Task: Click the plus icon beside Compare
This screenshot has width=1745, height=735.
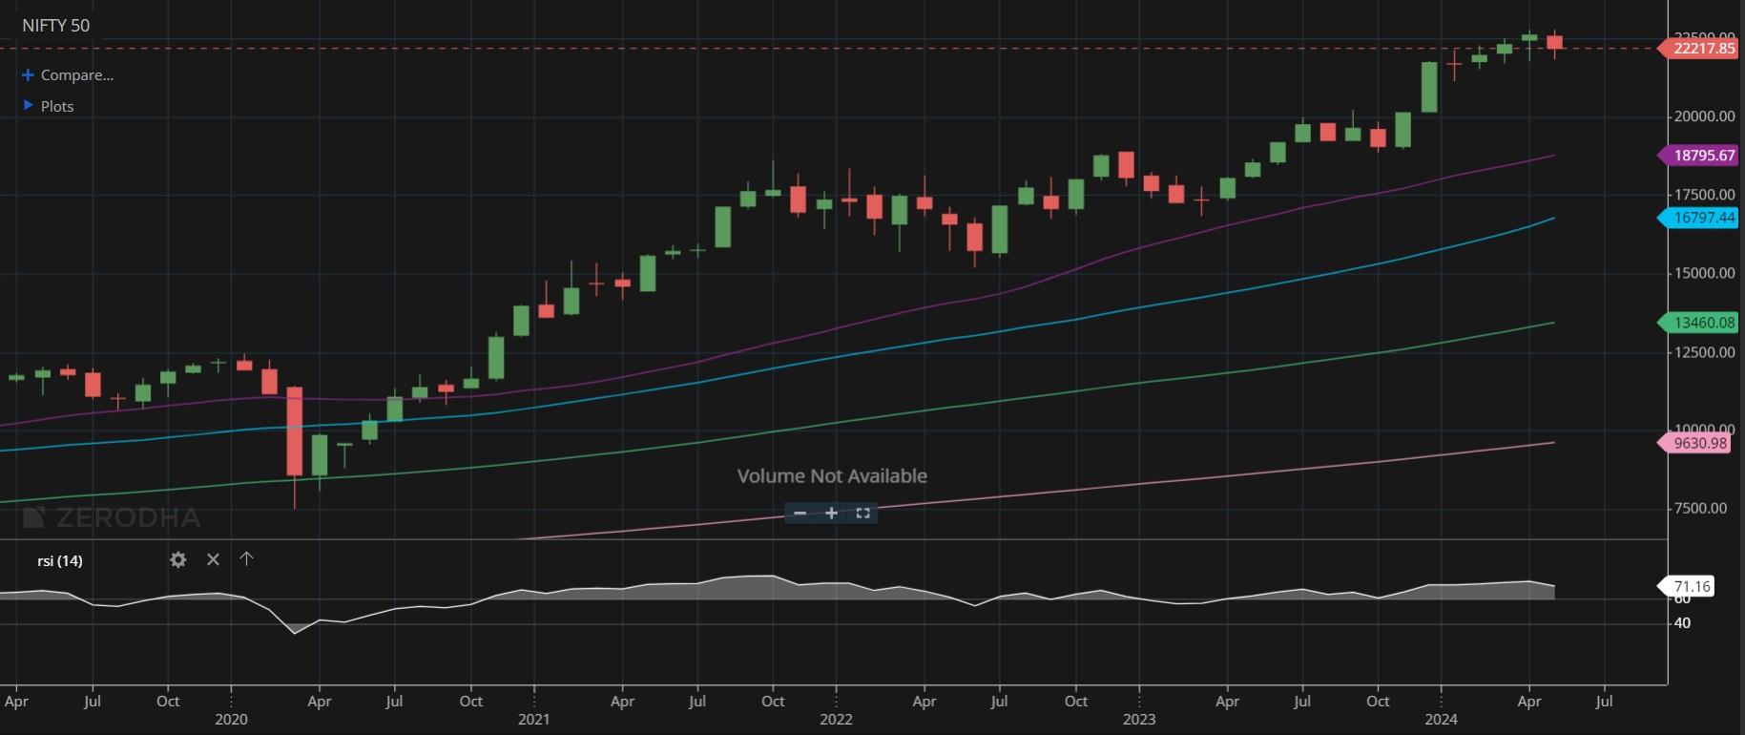Action: click(28, 74)
